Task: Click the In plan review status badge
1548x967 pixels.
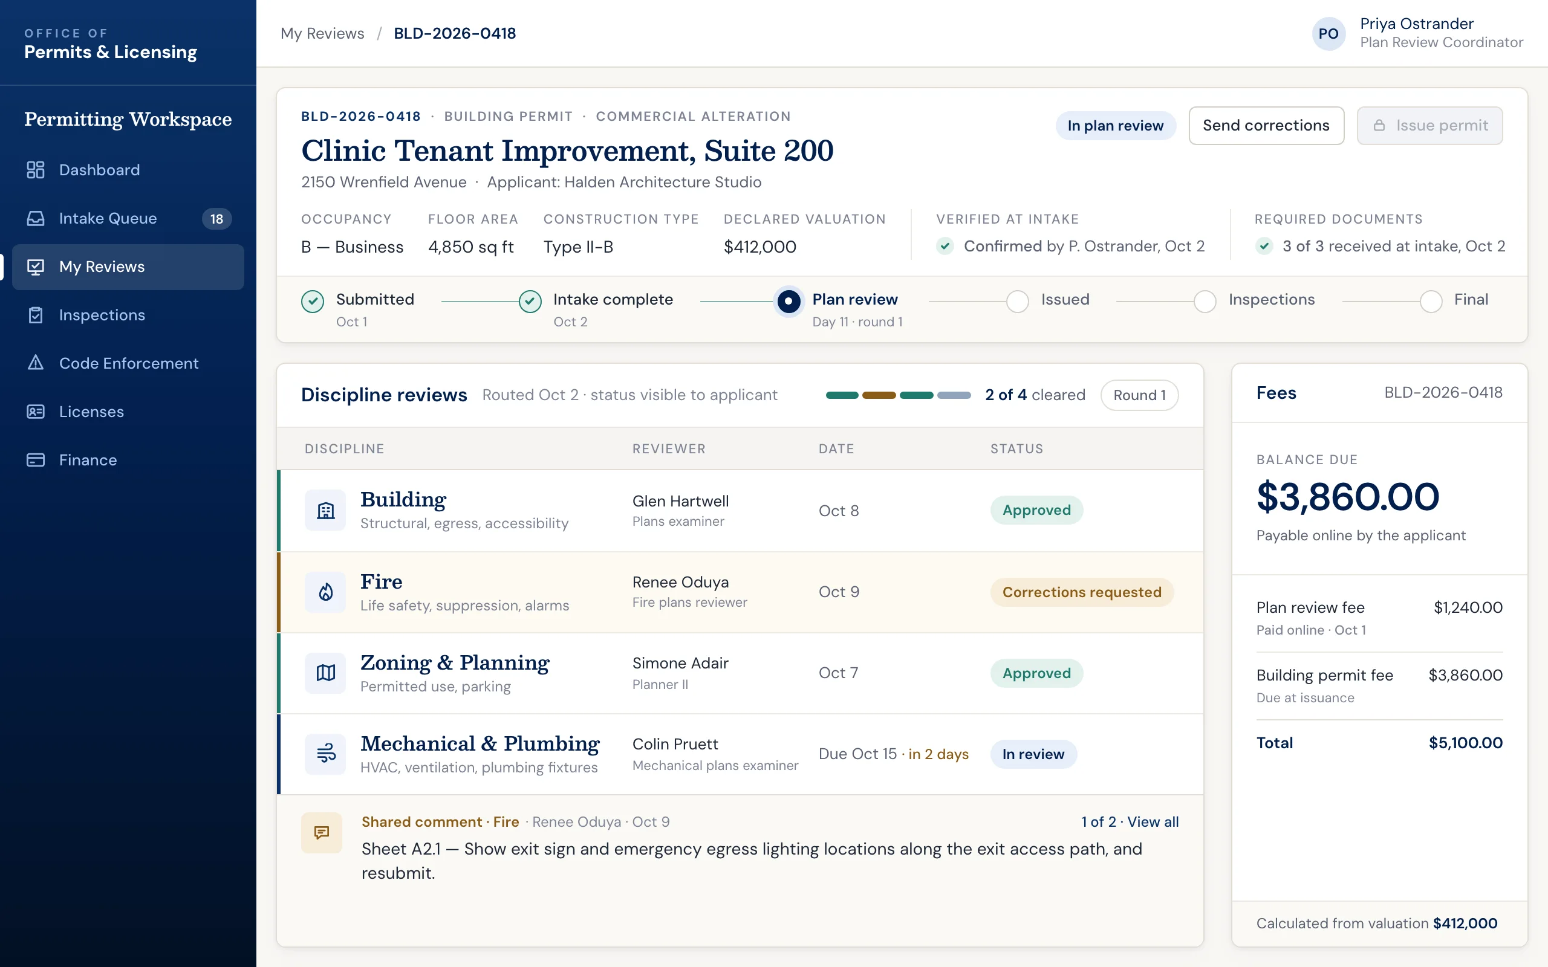Action: click(x=1115, y=125)
